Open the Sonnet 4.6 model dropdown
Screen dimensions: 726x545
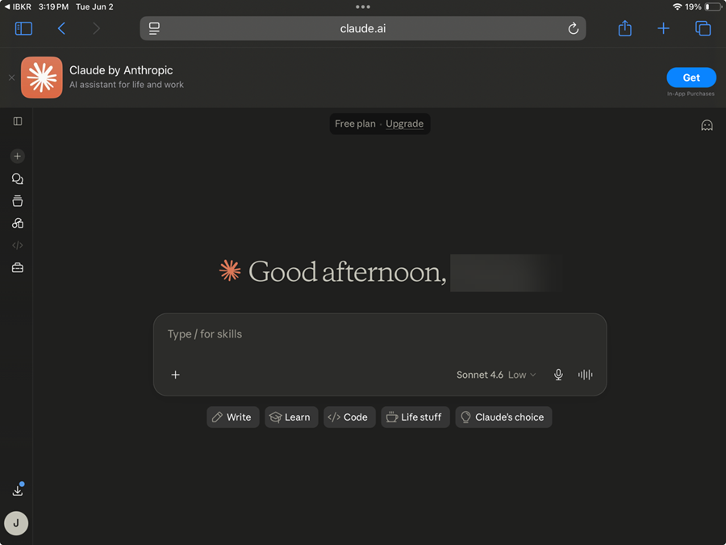[x=496, y=375]
